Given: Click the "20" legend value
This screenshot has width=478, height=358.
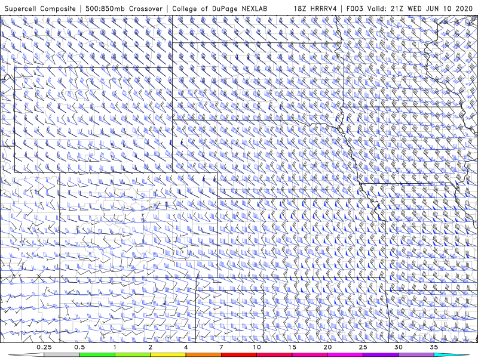Looking at the screenshot, I should (327, 347).
